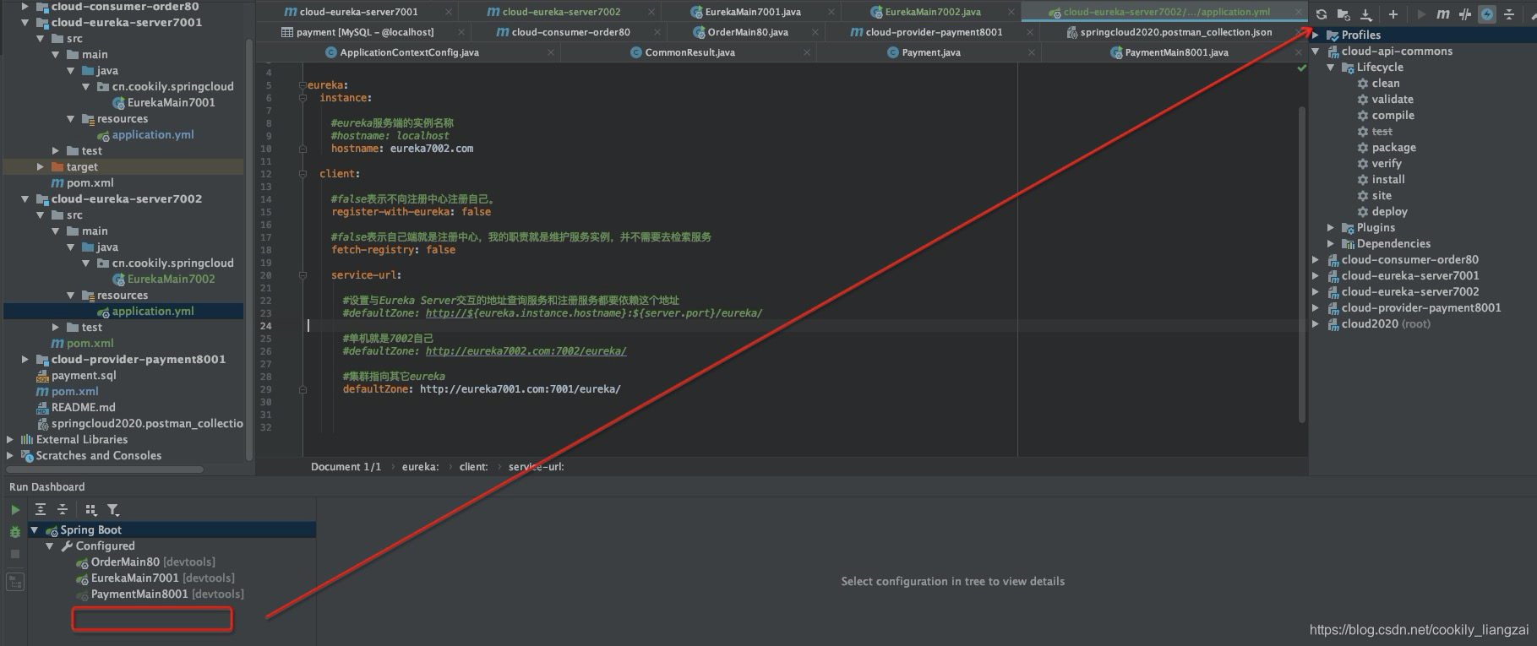Click Generate Sources and Update Folders icon
Viewport: 1537px width, 646px height.
[x=1344, y=14]
